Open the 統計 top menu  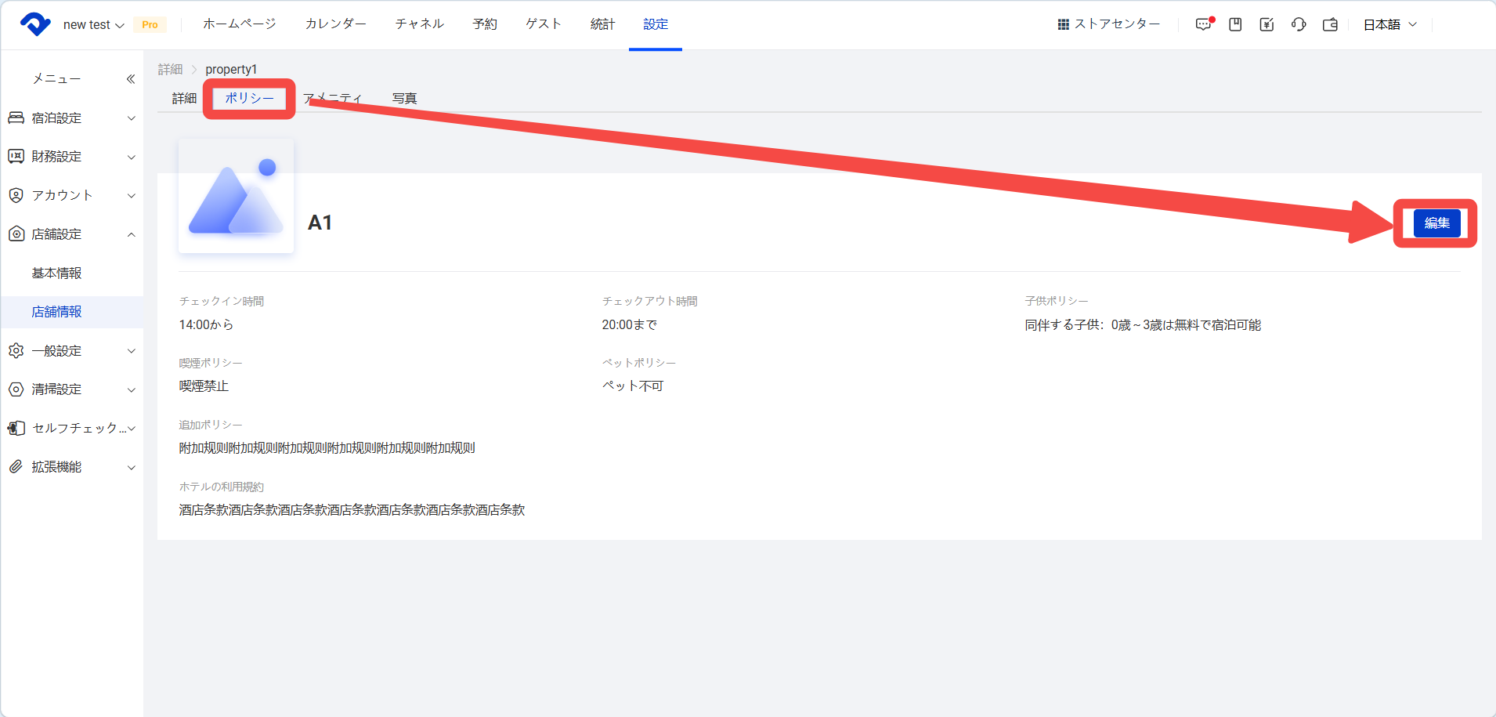(602, 24)
